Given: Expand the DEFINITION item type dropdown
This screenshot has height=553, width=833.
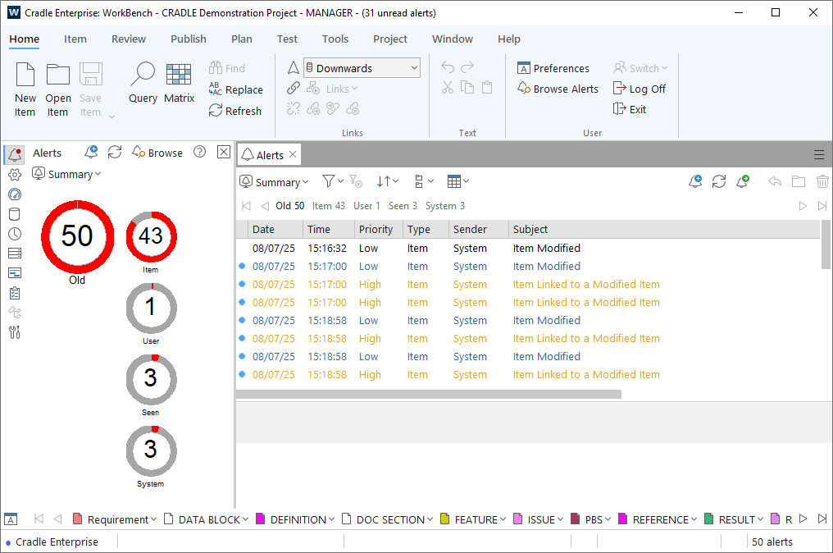Looking at the screenshot, I should point(331,519).
